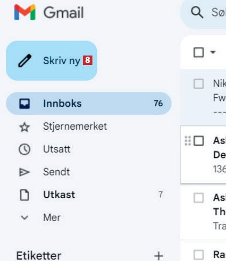Viewport: 226px width, 261px height.
Task: Click the pencil compose icon
Action: click(25, 61)
